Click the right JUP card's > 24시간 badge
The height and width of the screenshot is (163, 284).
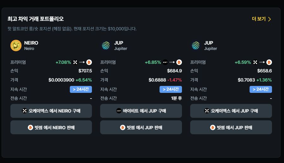(x=261, y=89)
